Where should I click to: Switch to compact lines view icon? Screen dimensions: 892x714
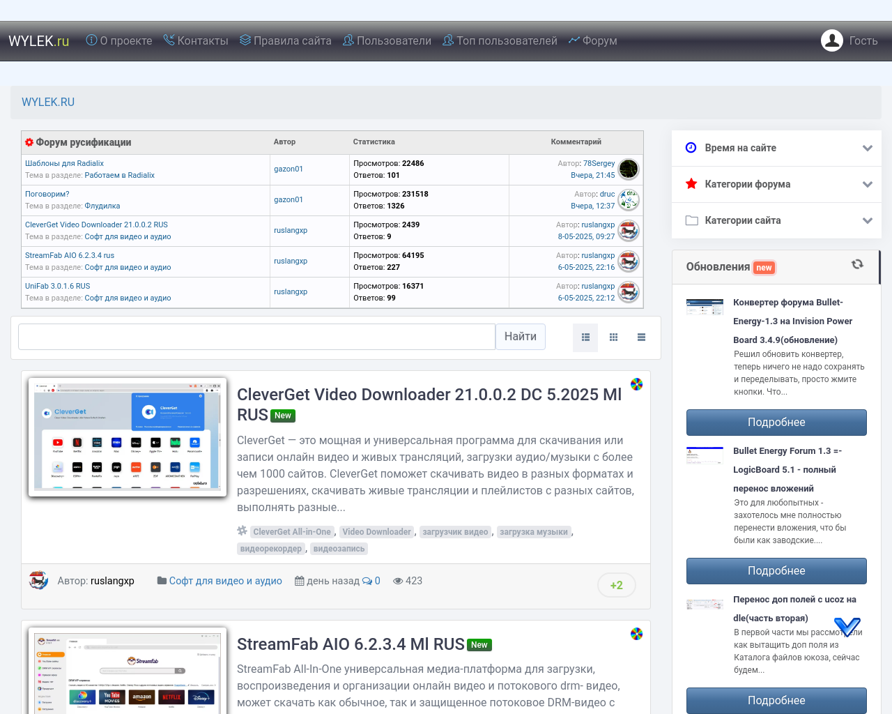641,337
